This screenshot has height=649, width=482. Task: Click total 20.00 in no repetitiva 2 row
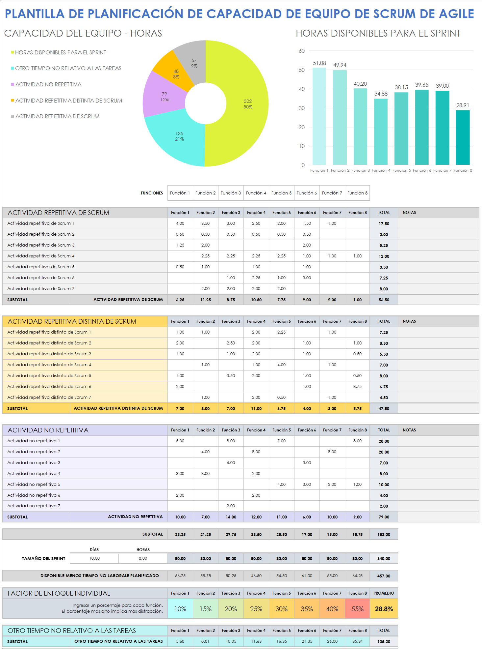coord(384,452)
